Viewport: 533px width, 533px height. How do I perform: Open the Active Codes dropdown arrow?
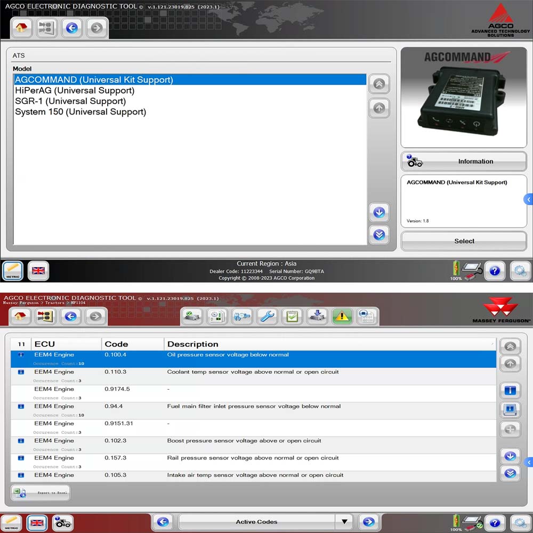click(x=344, y=522)
